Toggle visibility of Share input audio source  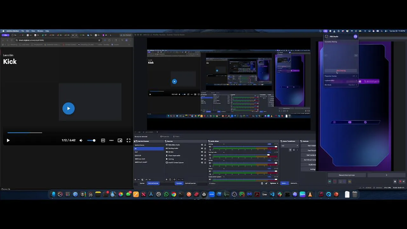(x=202, y=155)
